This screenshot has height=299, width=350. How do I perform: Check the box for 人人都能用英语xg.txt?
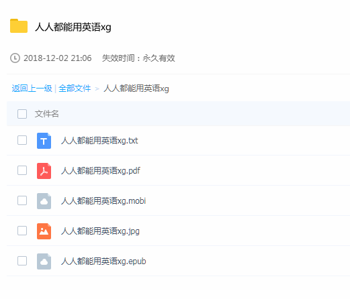pos(22,140)
